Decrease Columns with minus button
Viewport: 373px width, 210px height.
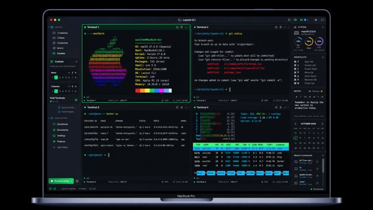coord(69,87)
